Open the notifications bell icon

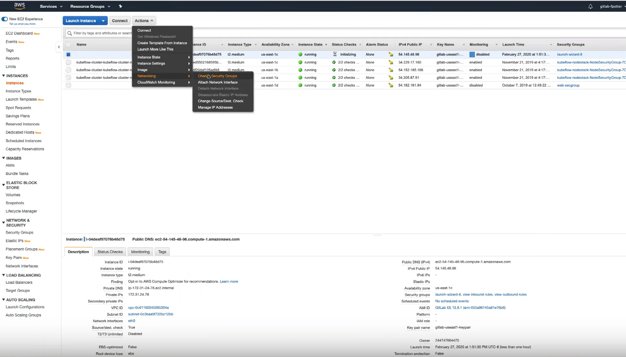(x=590, y=6)
